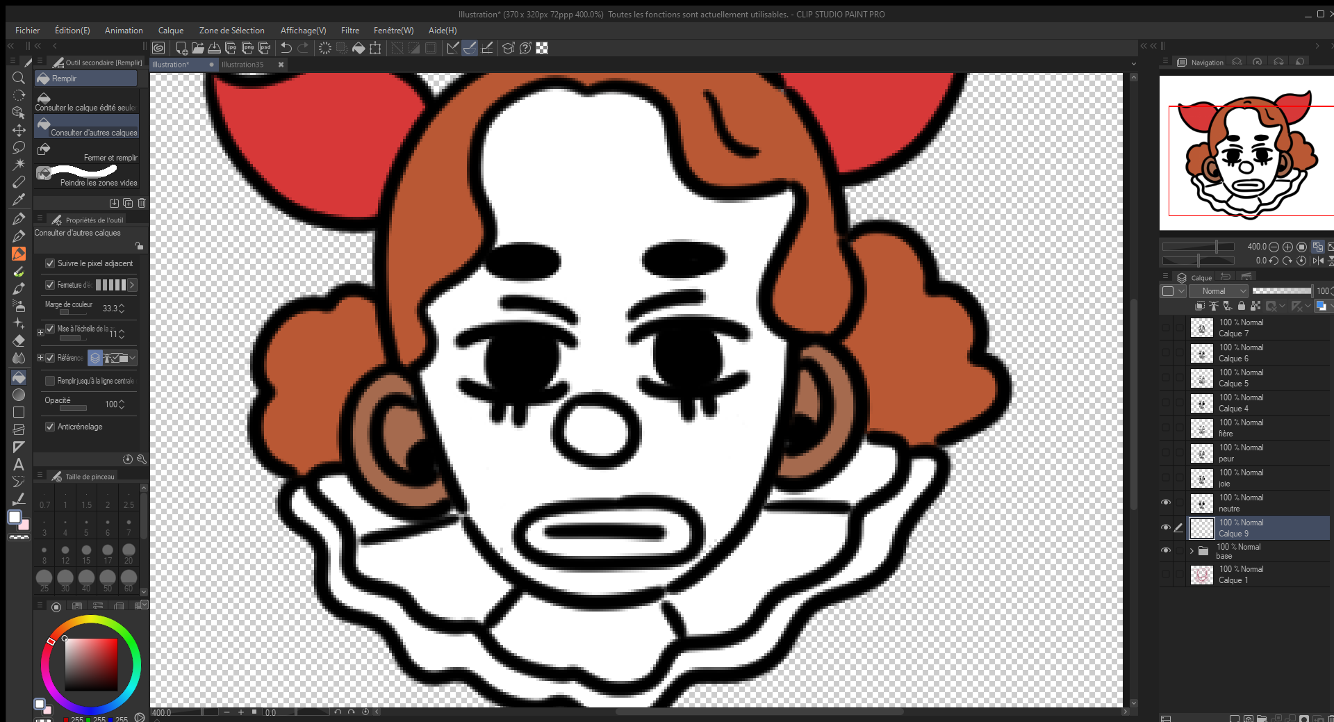Click zoom out button in Navigator
The height and width of the screenshot is (722, 1334).
click(1274, 247)
